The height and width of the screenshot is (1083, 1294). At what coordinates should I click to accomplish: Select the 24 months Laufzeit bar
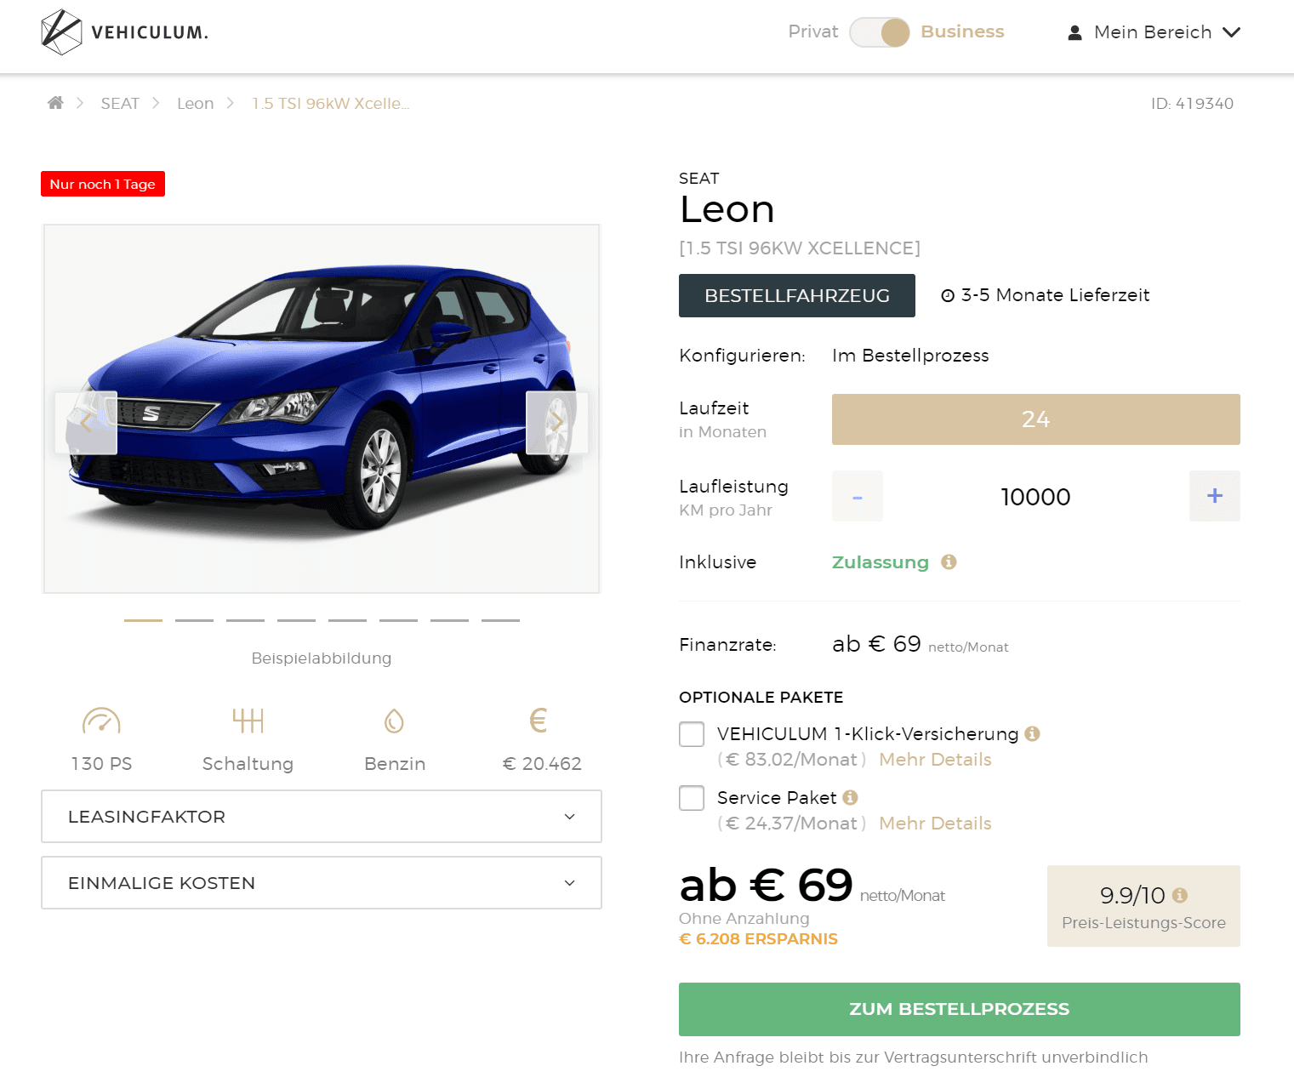point(1035,419)
